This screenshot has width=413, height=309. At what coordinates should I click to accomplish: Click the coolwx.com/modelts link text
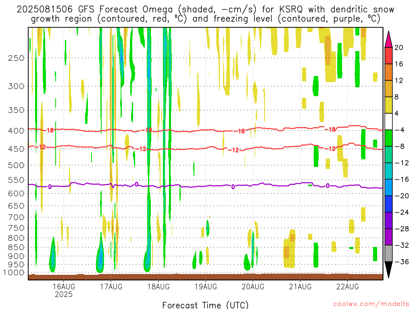tap(371, 304)
